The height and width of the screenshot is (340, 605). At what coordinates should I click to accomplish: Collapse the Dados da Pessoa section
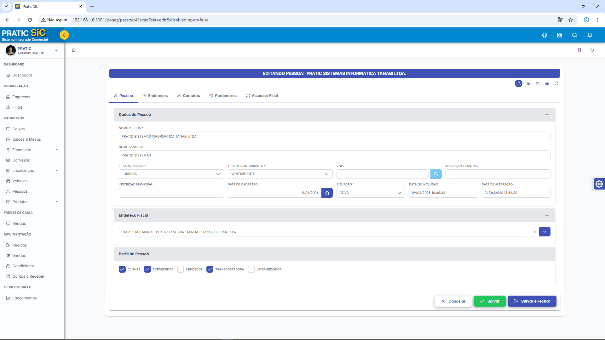tap(547, 115)
